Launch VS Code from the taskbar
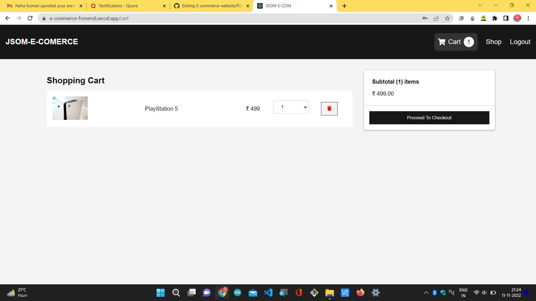This screenshot has width=536, height=301. pos(268,293)
